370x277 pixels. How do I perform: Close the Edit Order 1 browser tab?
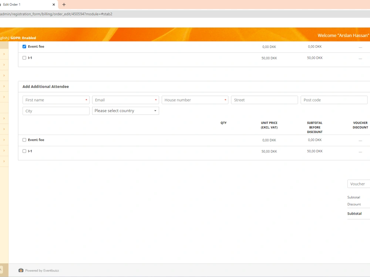coord(54,4)
